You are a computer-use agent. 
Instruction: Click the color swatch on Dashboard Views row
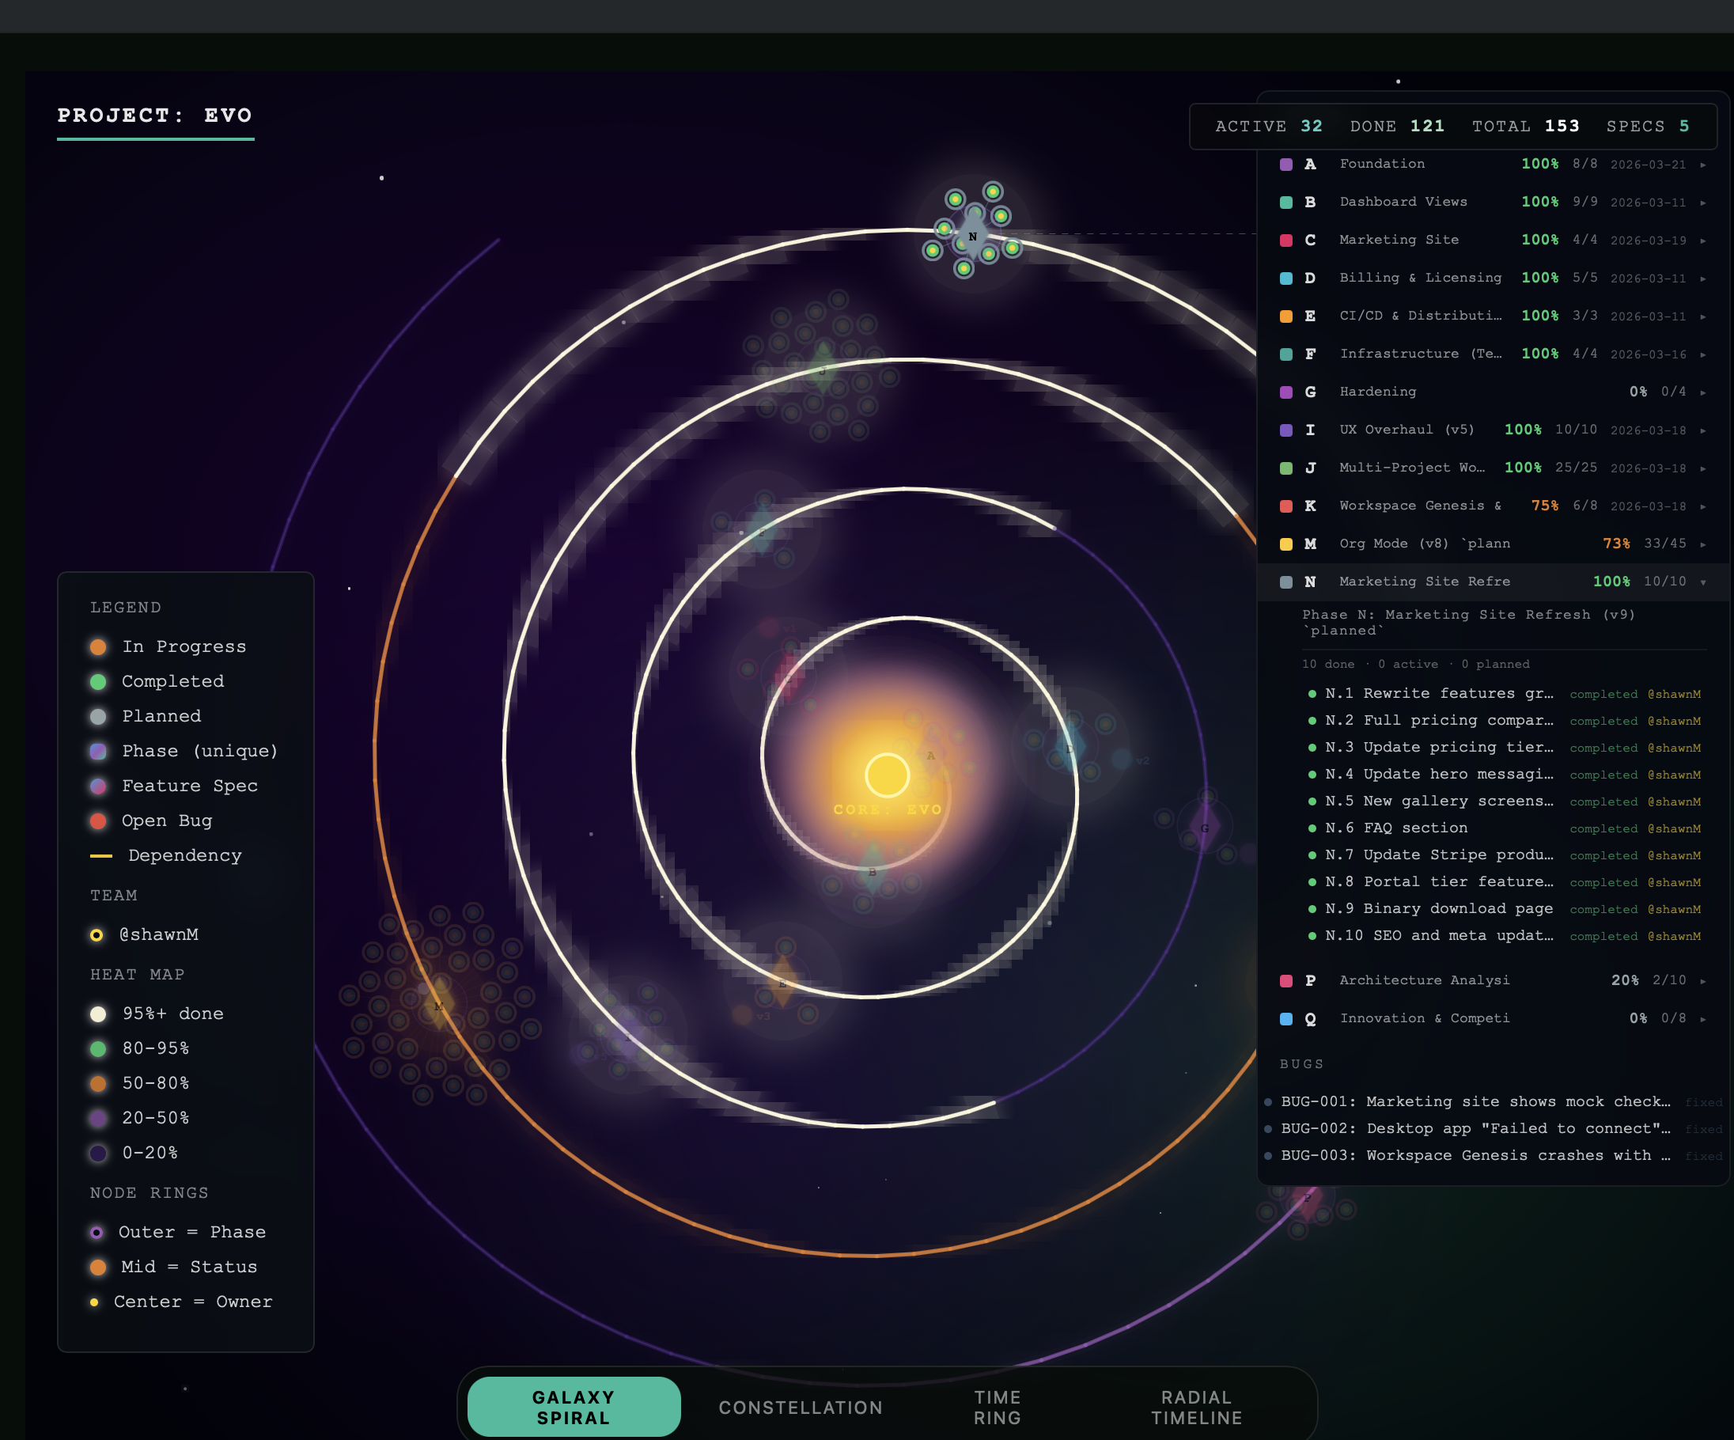(x=1285, y=203)
